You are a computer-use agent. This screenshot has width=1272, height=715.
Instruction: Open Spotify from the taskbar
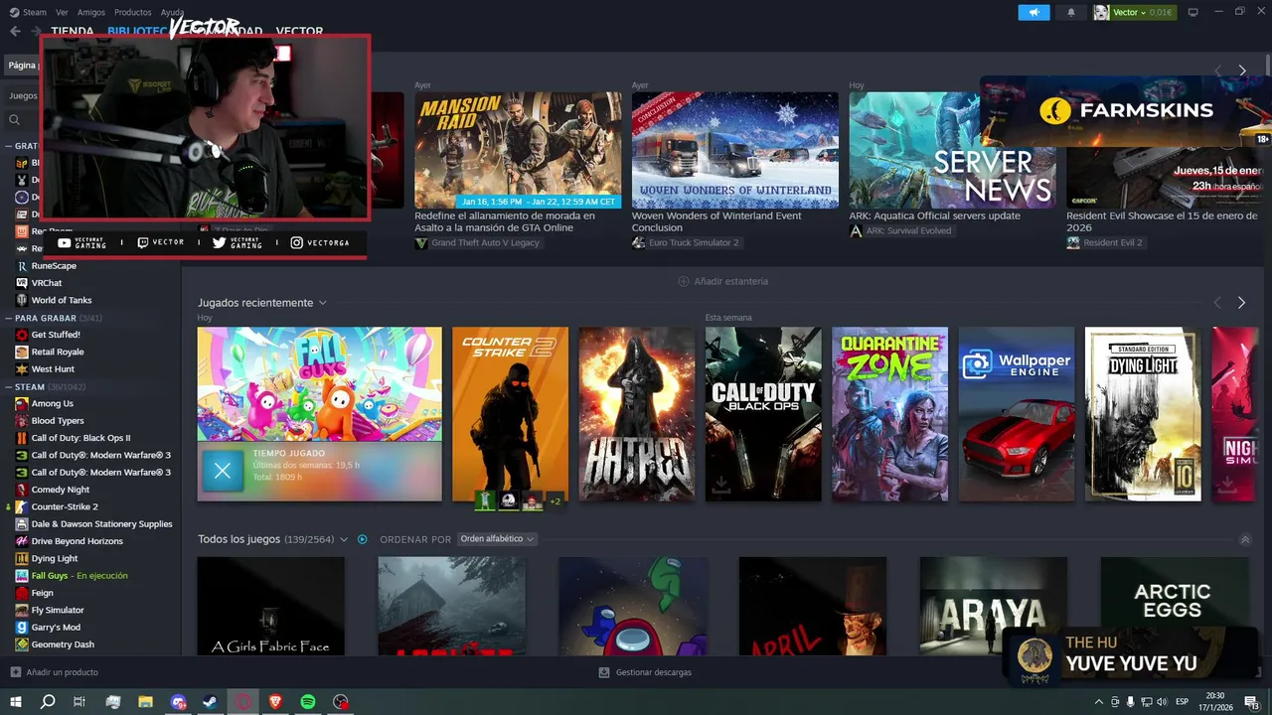tap(308, 701)
